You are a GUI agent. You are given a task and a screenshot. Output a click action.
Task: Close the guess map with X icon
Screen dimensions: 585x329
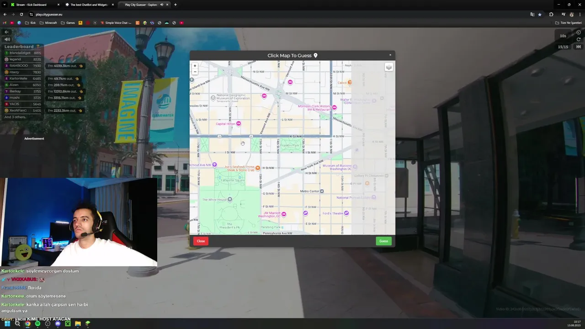tap(390, 55)
